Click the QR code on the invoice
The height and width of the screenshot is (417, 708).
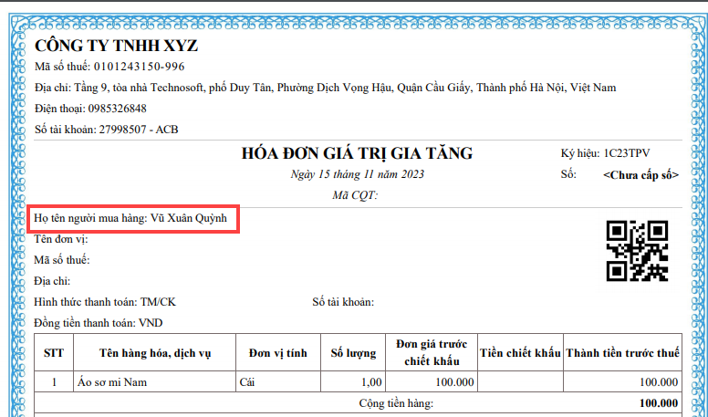coord(638,251)
